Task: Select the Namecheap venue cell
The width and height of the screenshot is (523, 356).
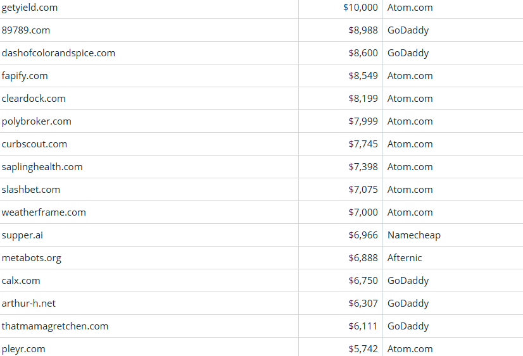Action: (x=414, y=235)
